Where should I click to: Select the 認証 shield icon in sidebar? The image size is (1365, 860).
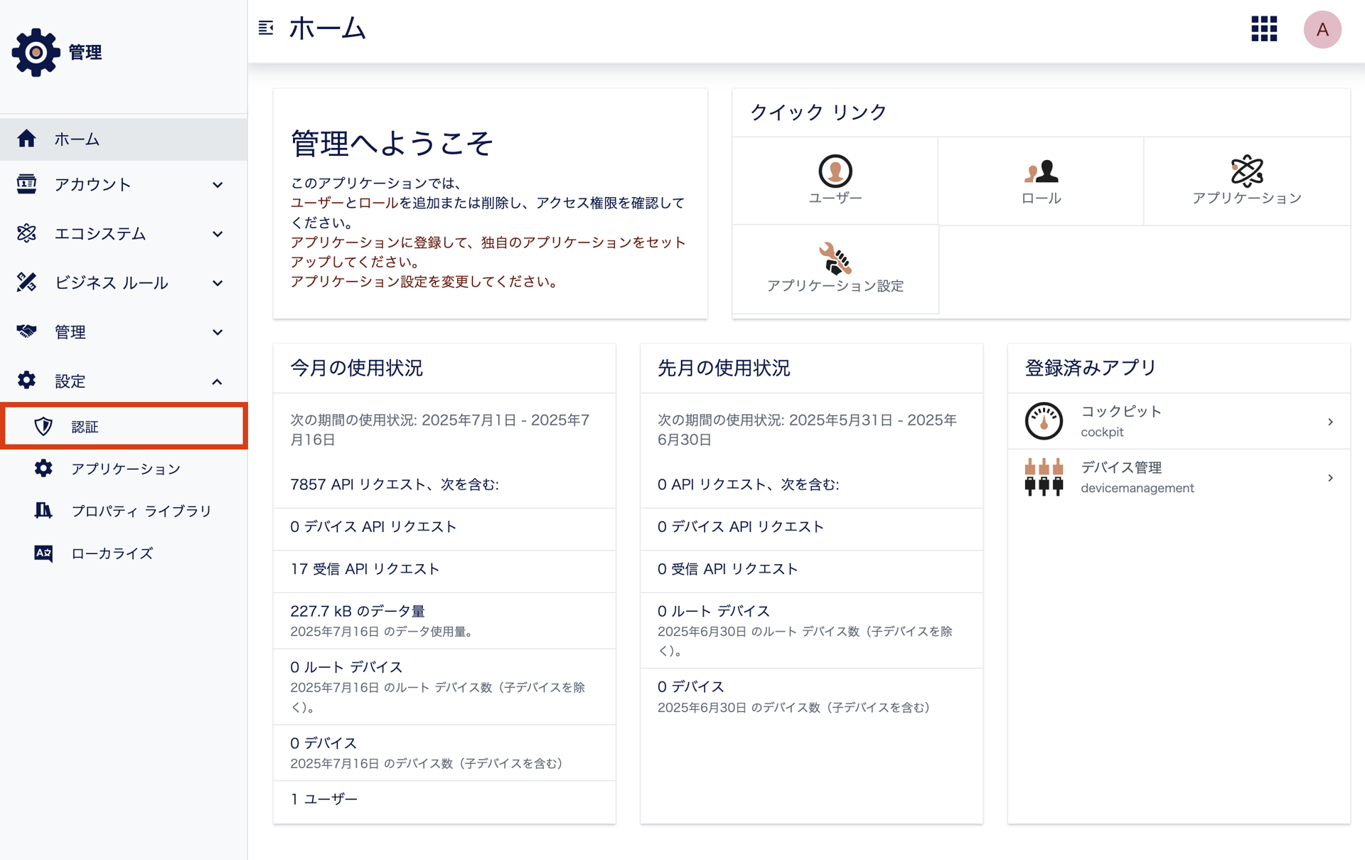43,426
